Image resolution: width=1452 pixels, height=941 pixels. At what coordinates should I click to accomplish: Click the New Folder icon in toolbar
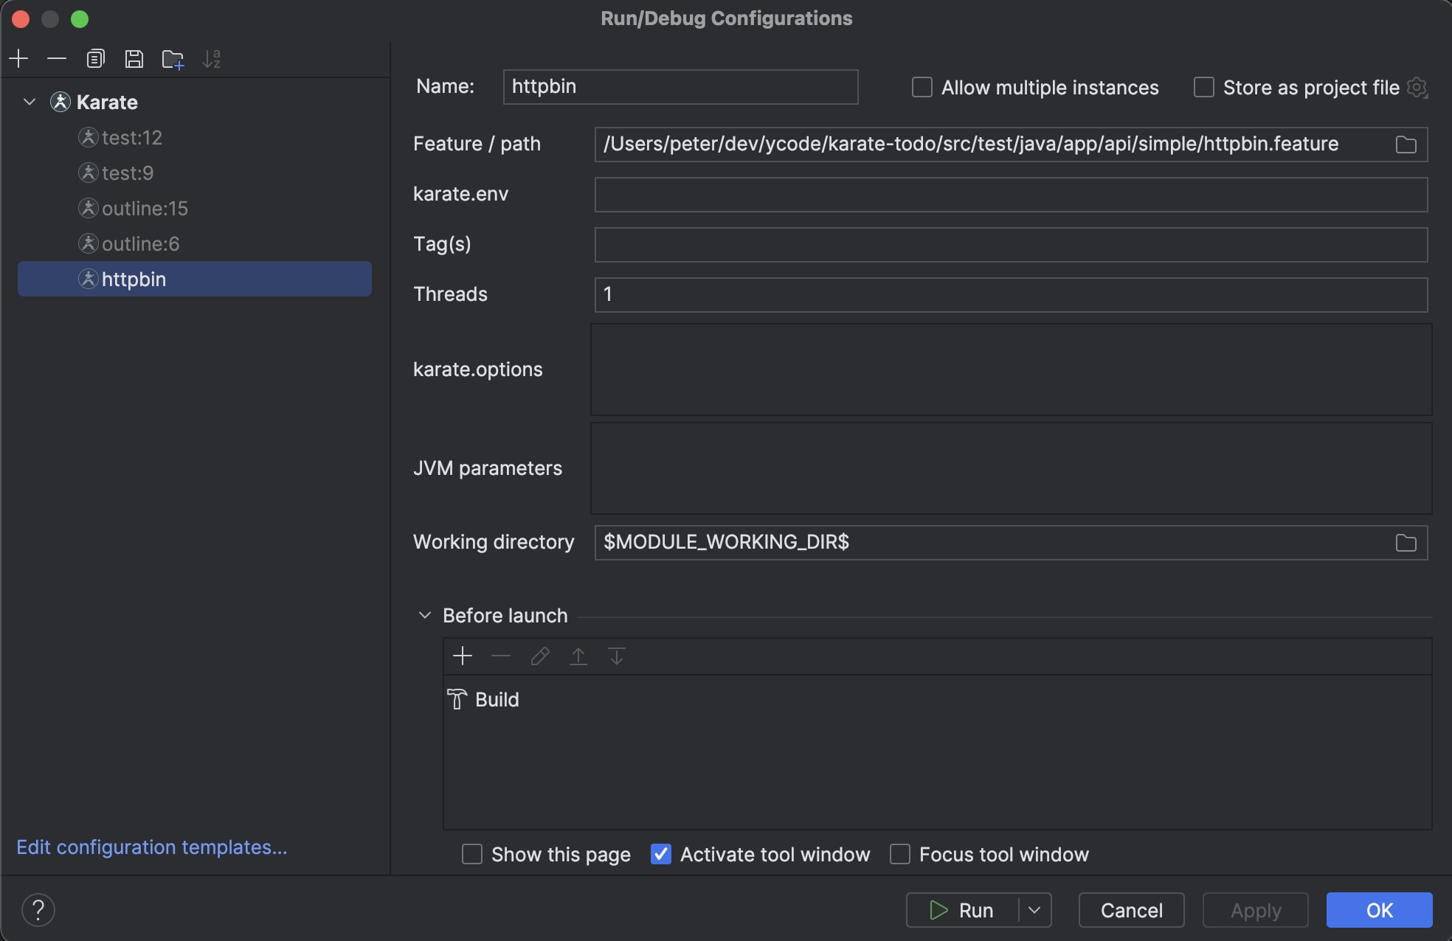[x=173, y=59]
